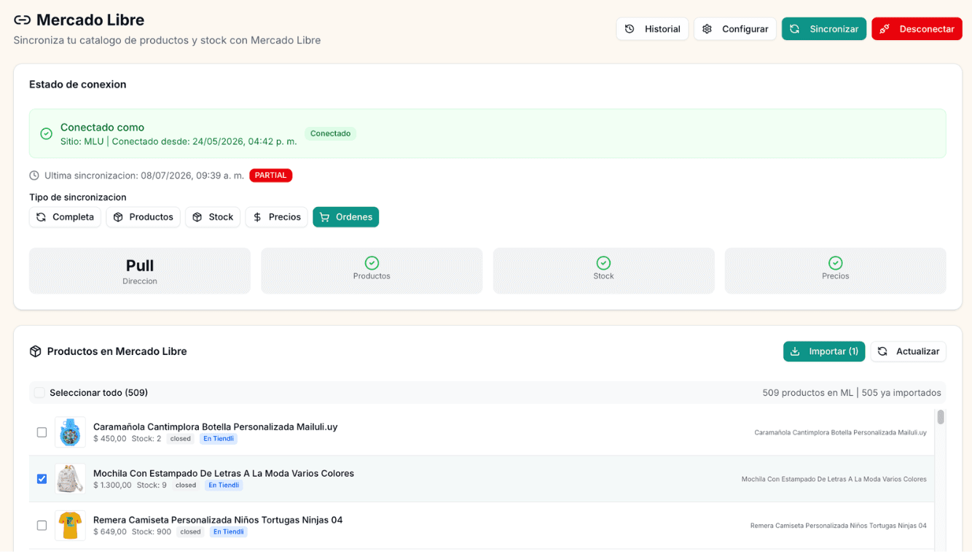
Task: Click the green check icon above Productos
Action: (372, 262)
